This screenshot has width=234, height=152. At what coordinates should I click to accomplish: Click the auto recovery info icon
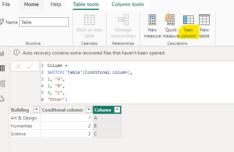point(16,53)
